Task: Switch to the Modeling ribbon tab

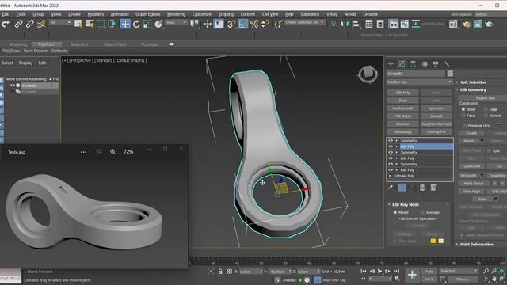Action: click(x=17, y=44)
